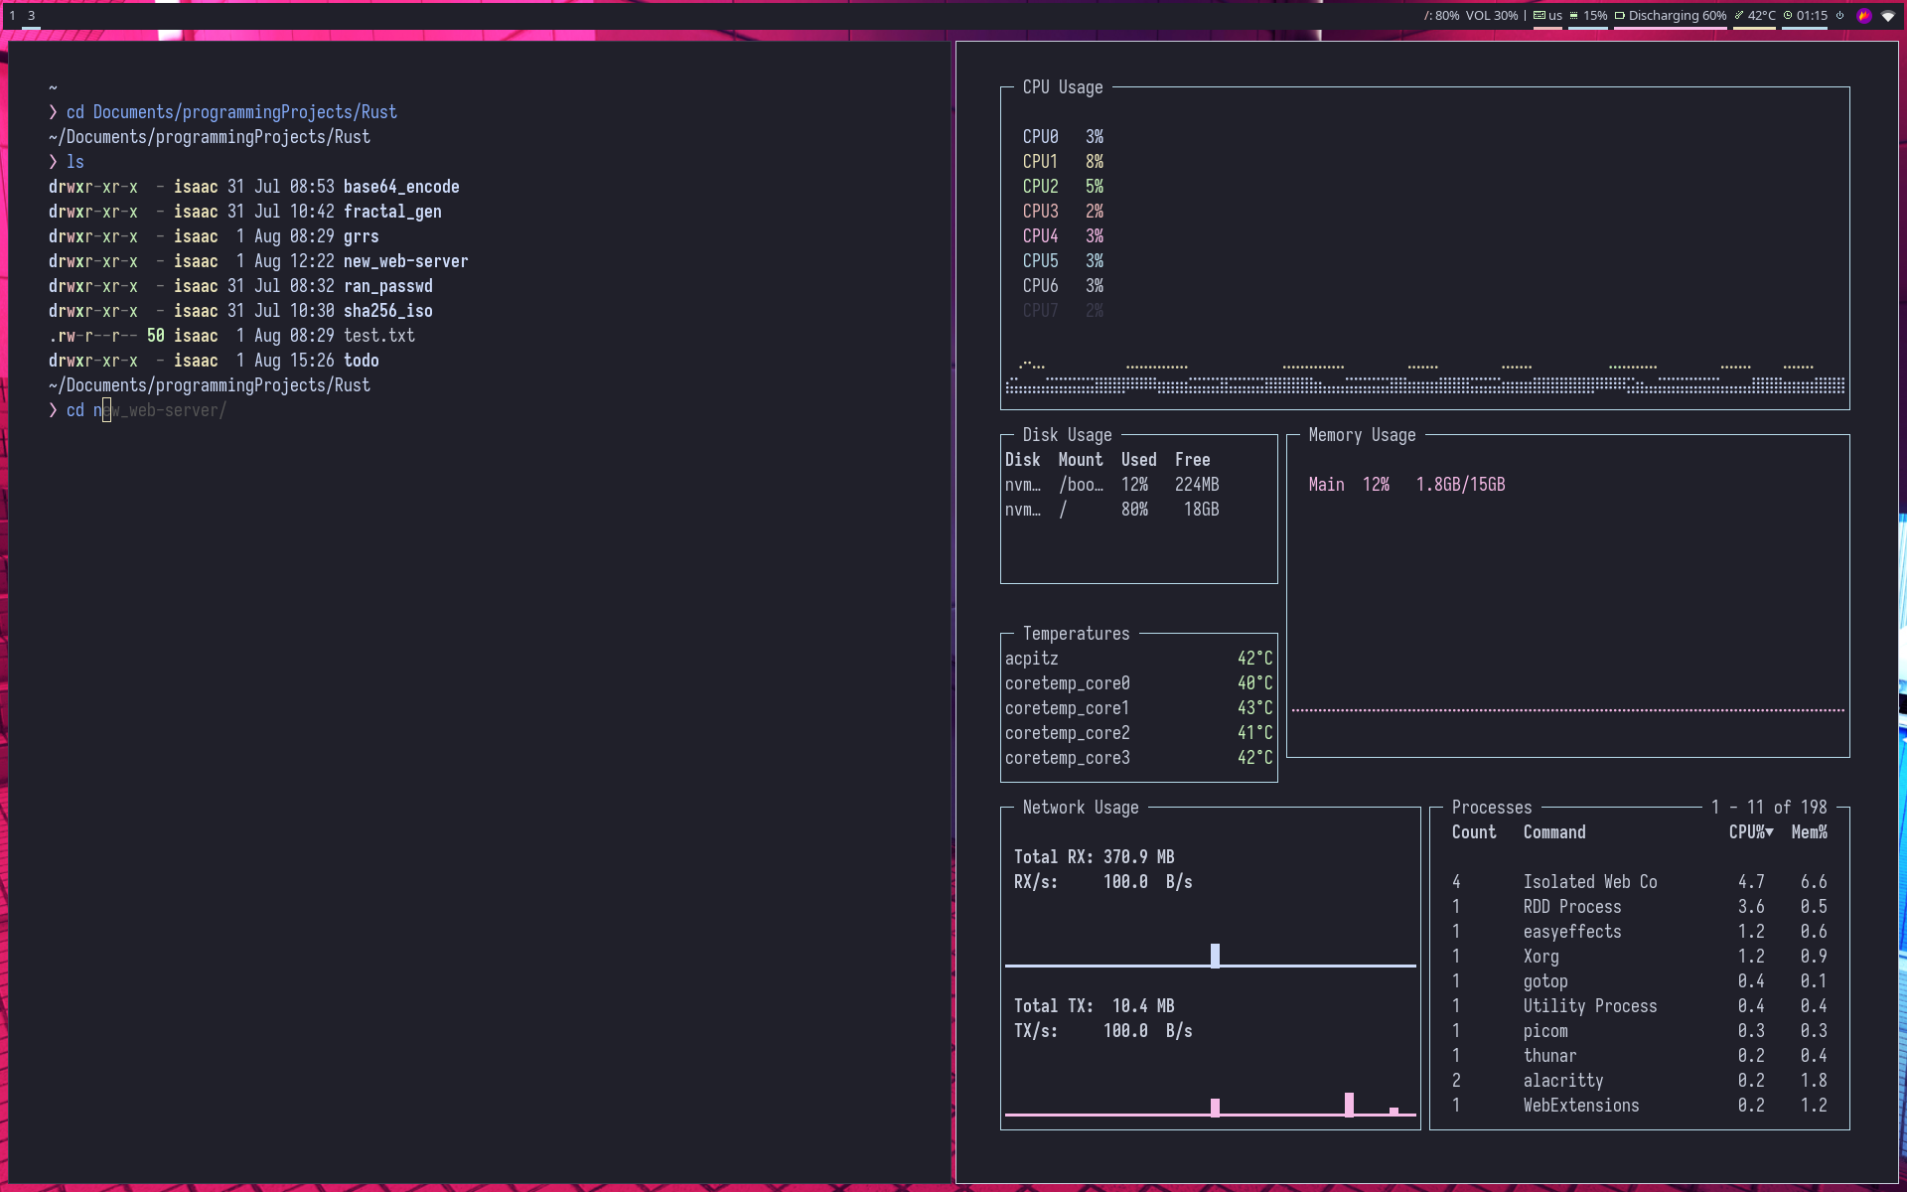Click the CPU Usage panel title
This screenshot has width=1907, height=1192.
coord(1063,87)
